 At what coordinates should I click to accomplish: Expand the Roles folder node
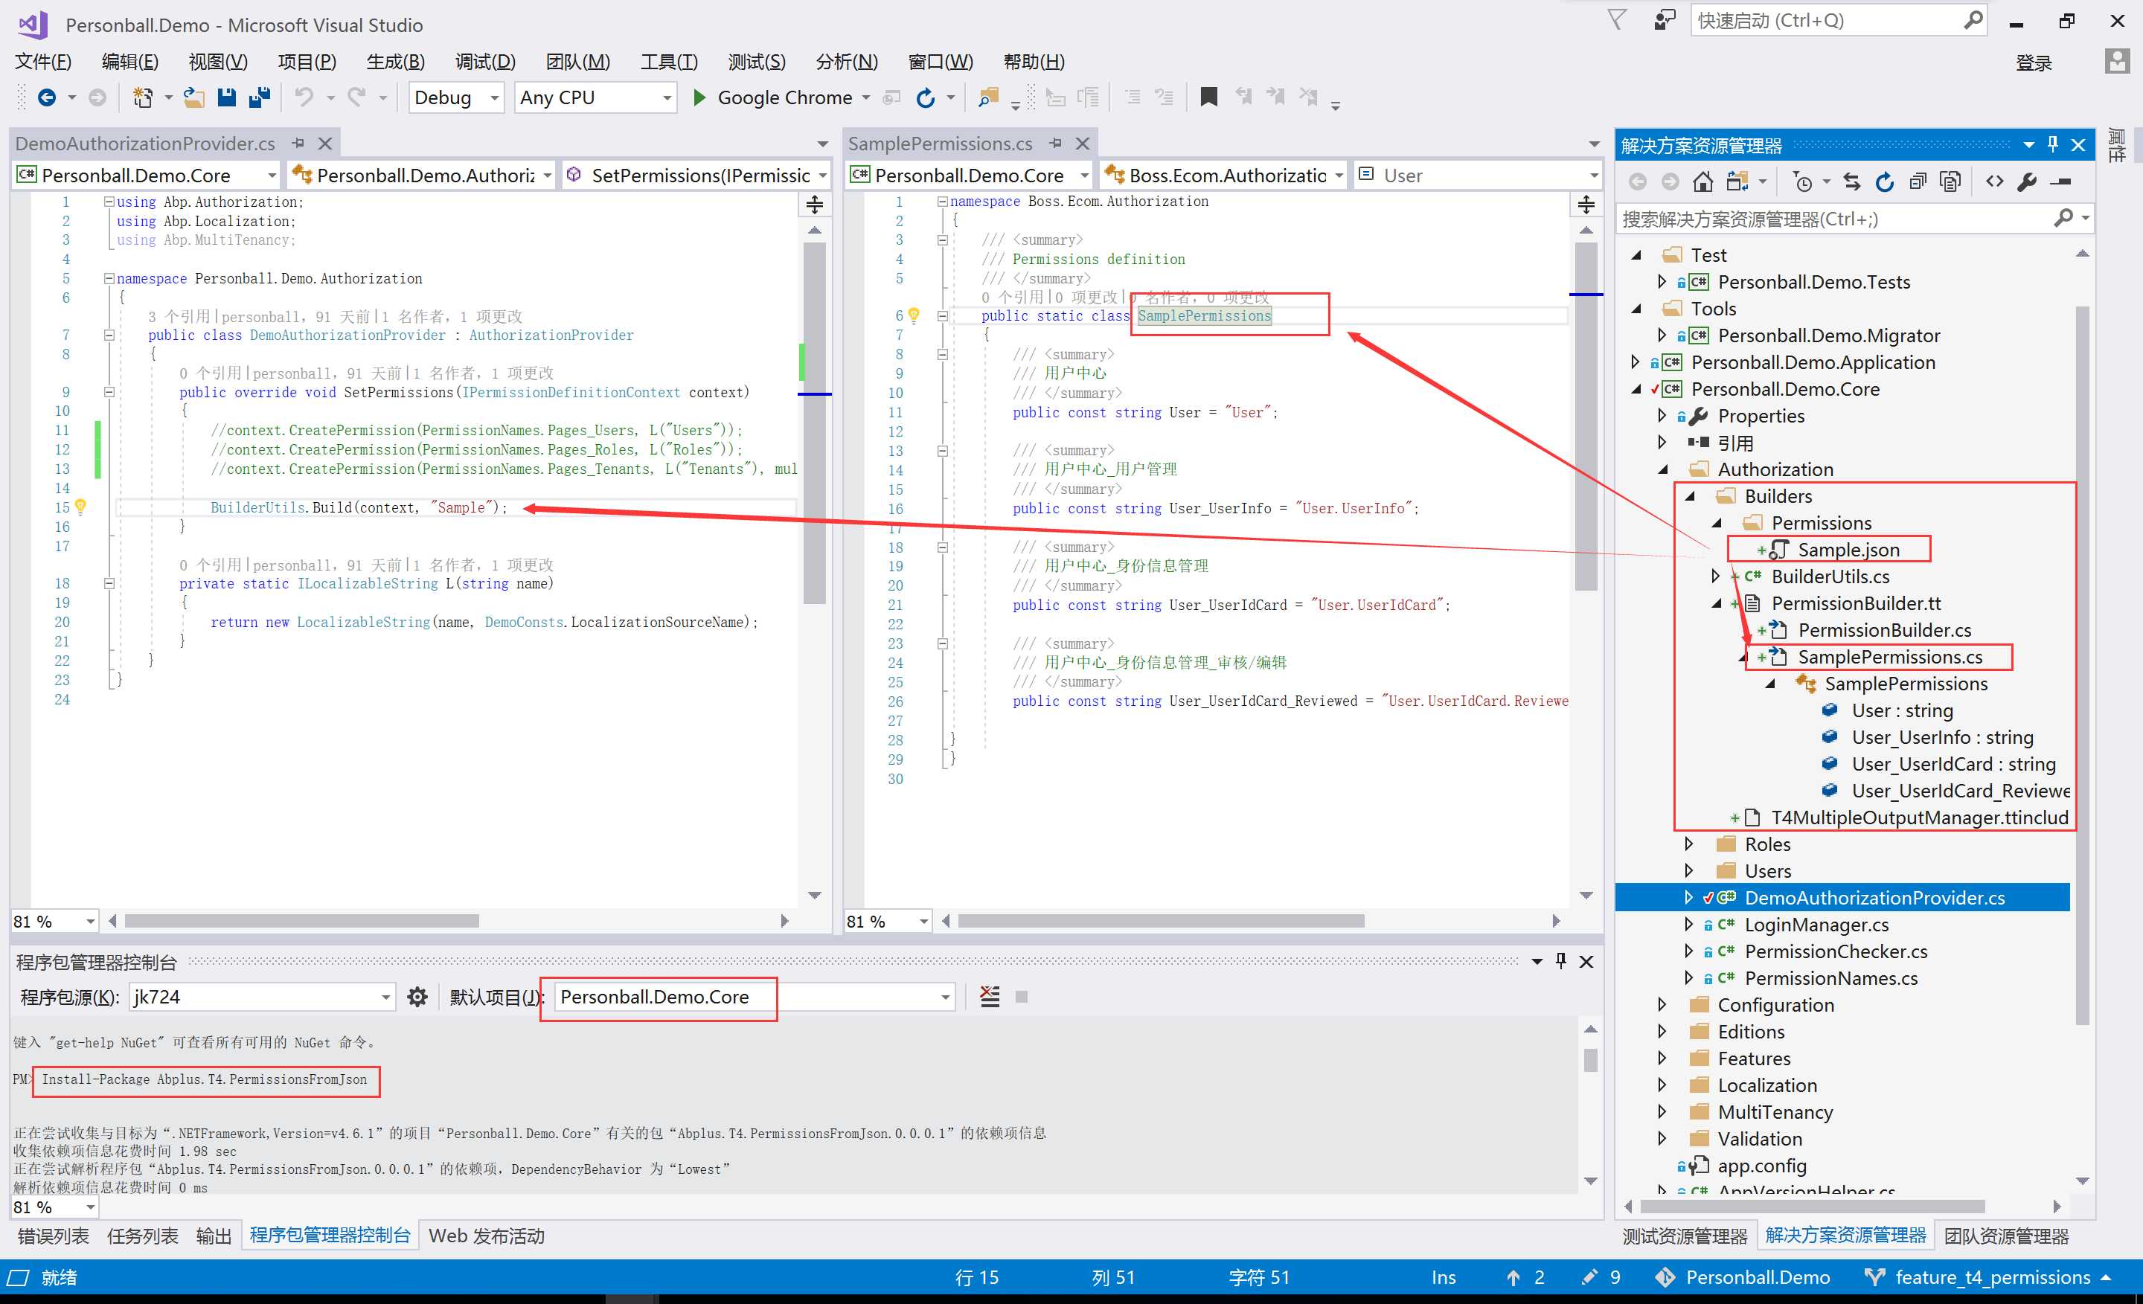(x=1689, y=844)
